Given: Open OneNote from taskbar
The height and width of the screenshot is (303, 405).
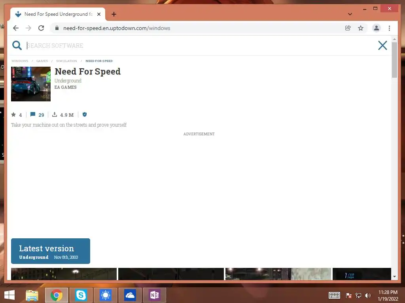Looking at the screenshot, I should (x=155, y=295).
